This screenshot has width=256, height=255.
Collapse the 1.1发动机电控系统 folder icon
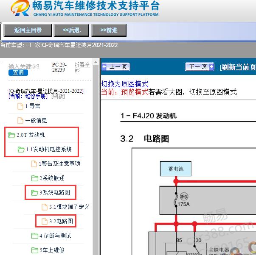click(21, 149)
